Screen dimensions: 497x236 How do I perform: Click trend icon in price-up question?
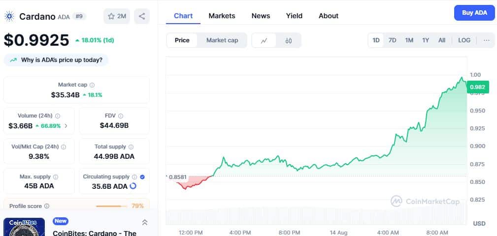click(13, 60)
